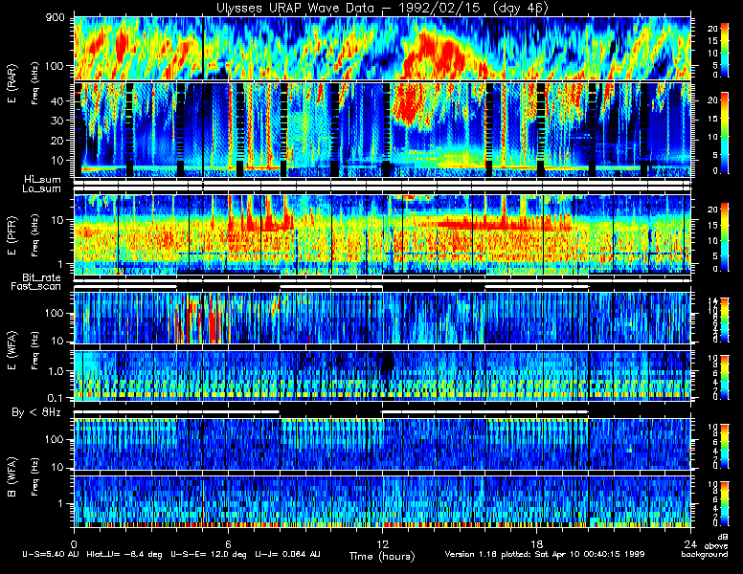Select the E (WFA) axis label
This screenshot has width=743, height=574.
(x=11, y=350)
